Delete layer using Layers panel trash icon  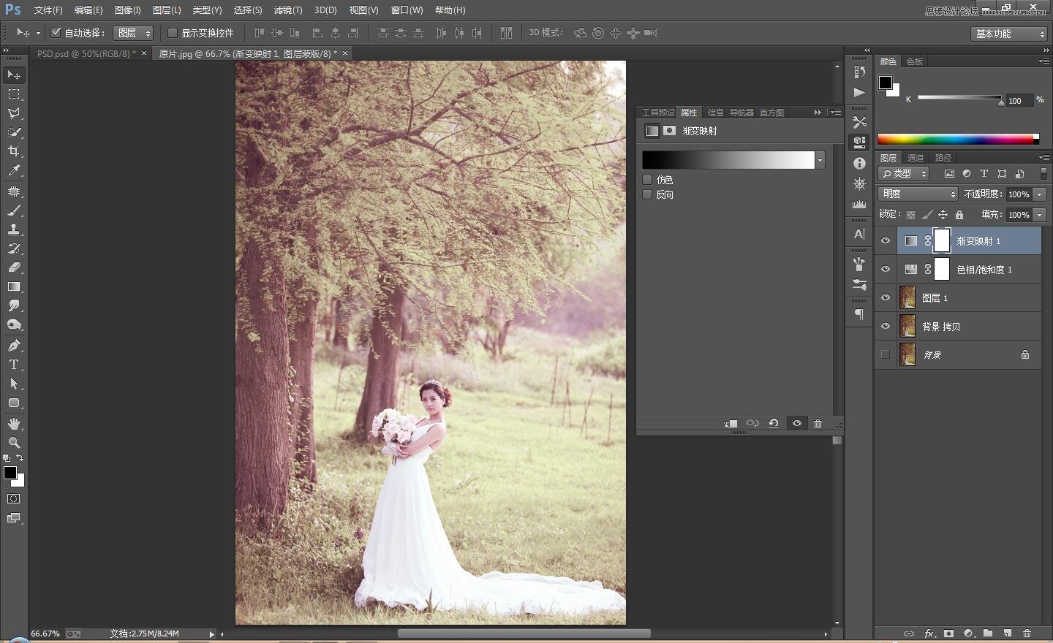[1027, 634]
